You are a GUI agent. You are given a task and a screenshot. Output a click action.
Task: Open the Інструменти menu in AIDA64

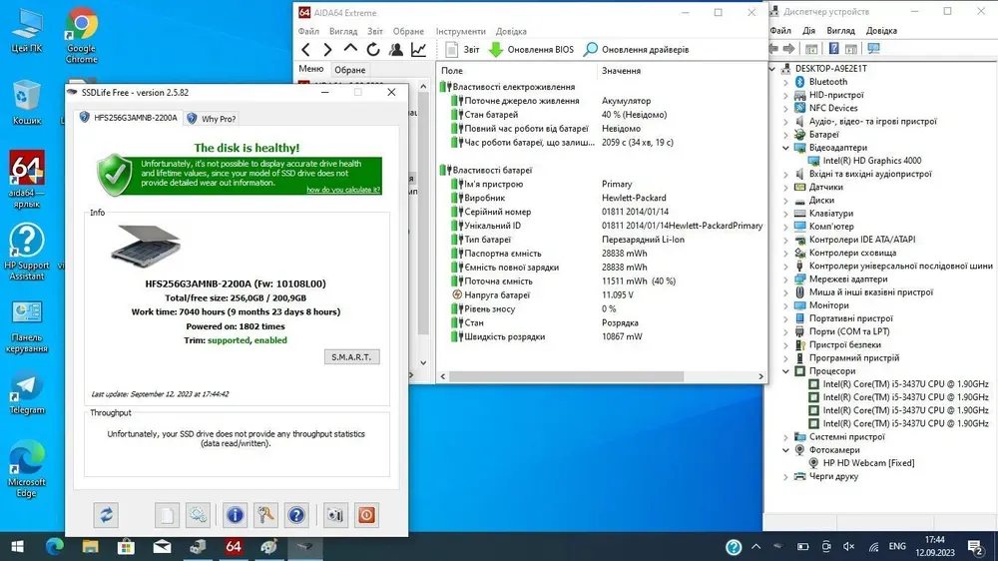(461, 31)
